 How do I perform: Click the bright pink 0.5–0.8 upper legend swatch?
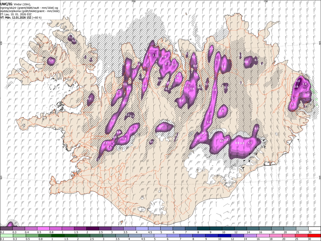click(x=43, y=229)
